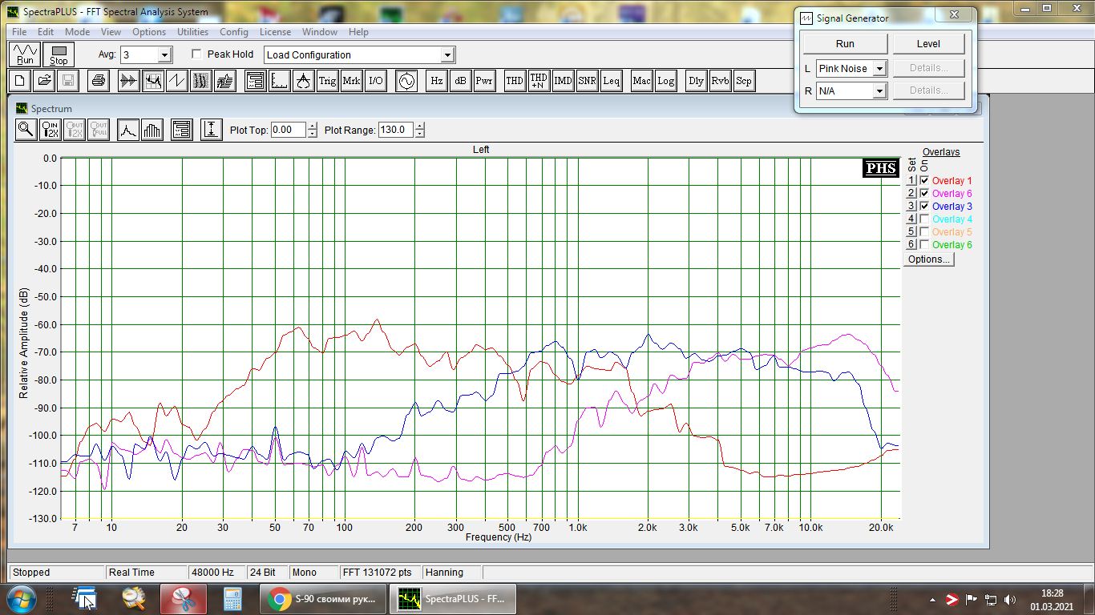Viewport: 1095px width, 615px height.
Task: Open the Mrk marker options
Action: coord(351,81)
